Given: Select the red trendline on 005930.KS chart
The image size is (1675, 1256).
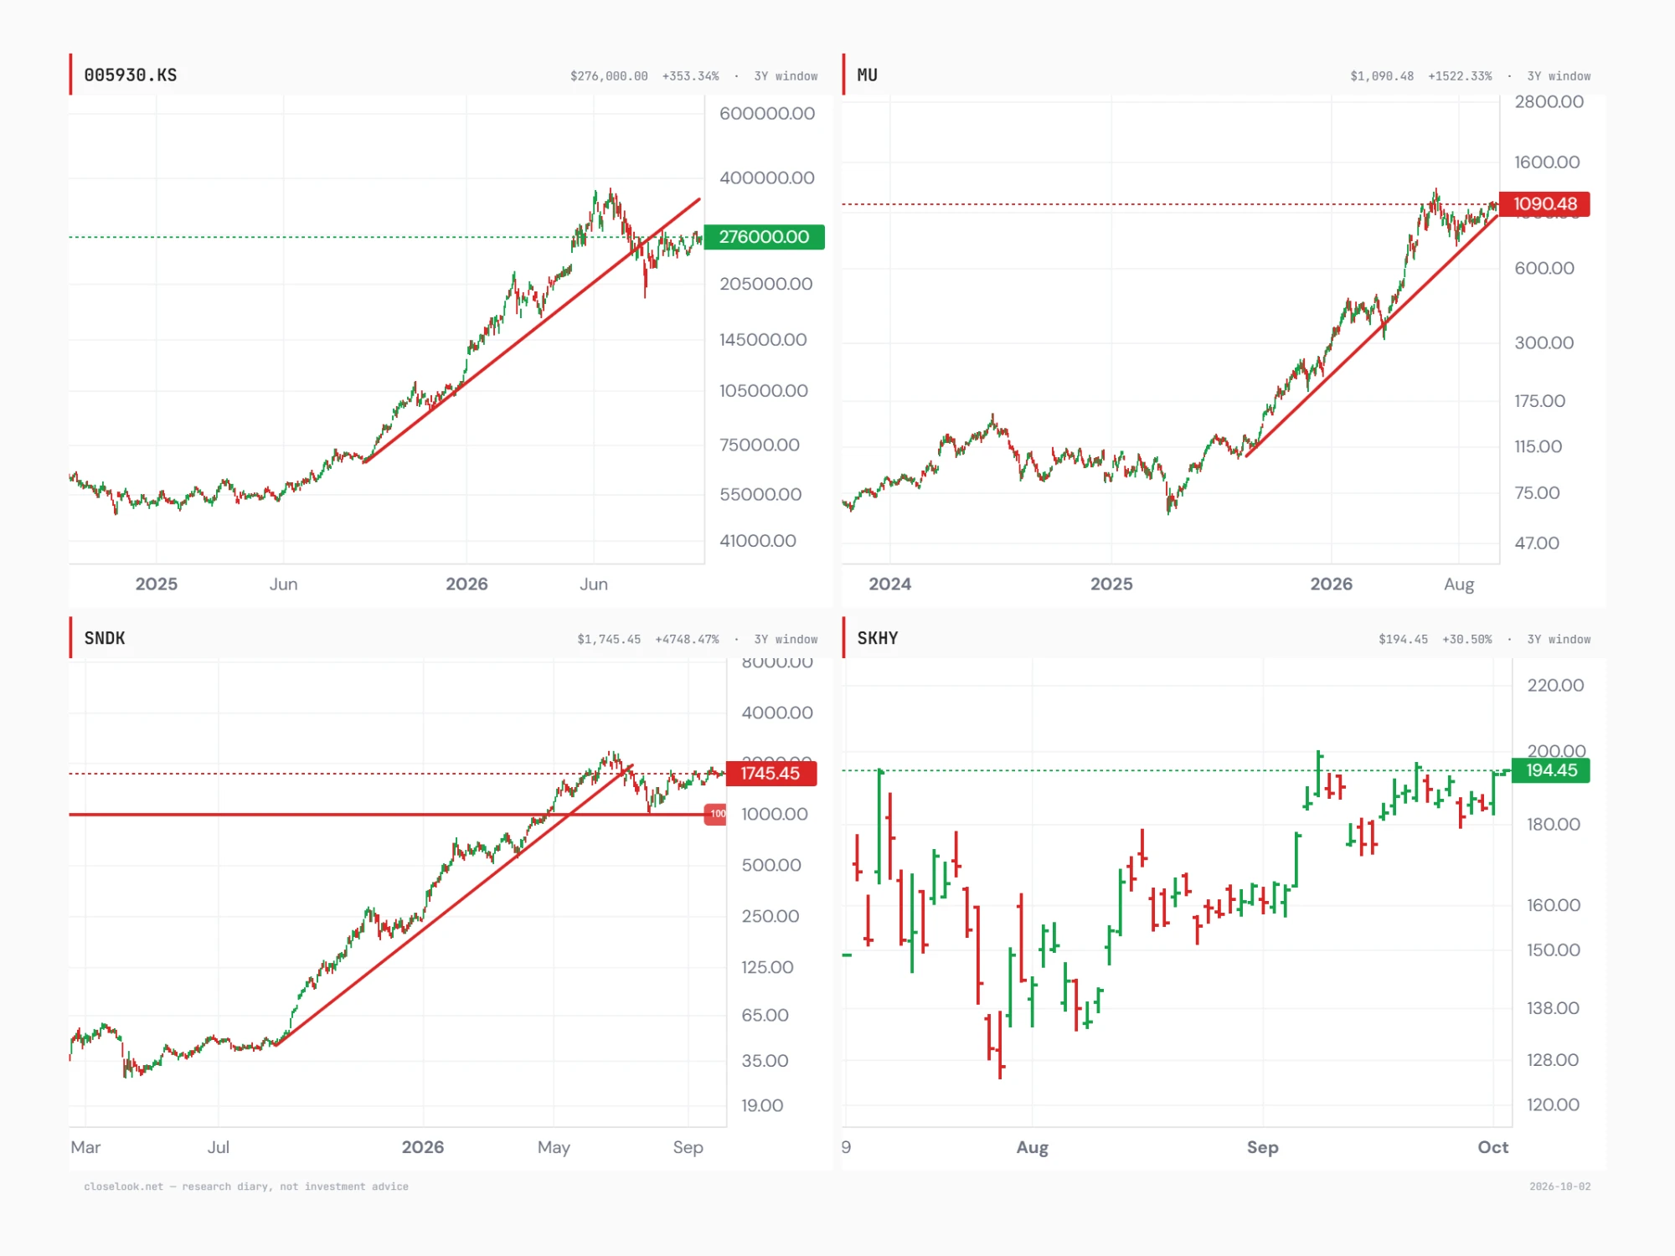Looking at the screenshot, I should [533, 330].
